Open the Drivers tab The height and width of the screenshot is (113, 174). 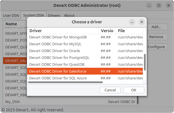[54, 15]
